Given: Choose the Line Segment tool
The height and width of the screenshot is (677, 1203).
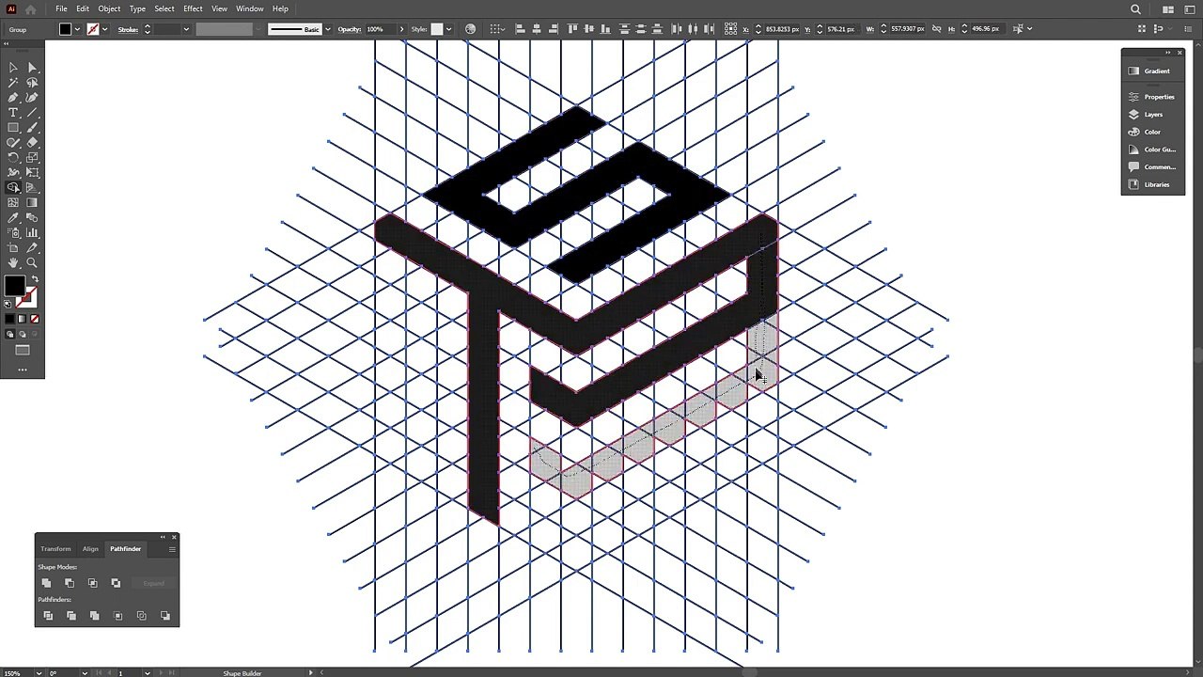Looking at the screenshot, I should point(32,113).
